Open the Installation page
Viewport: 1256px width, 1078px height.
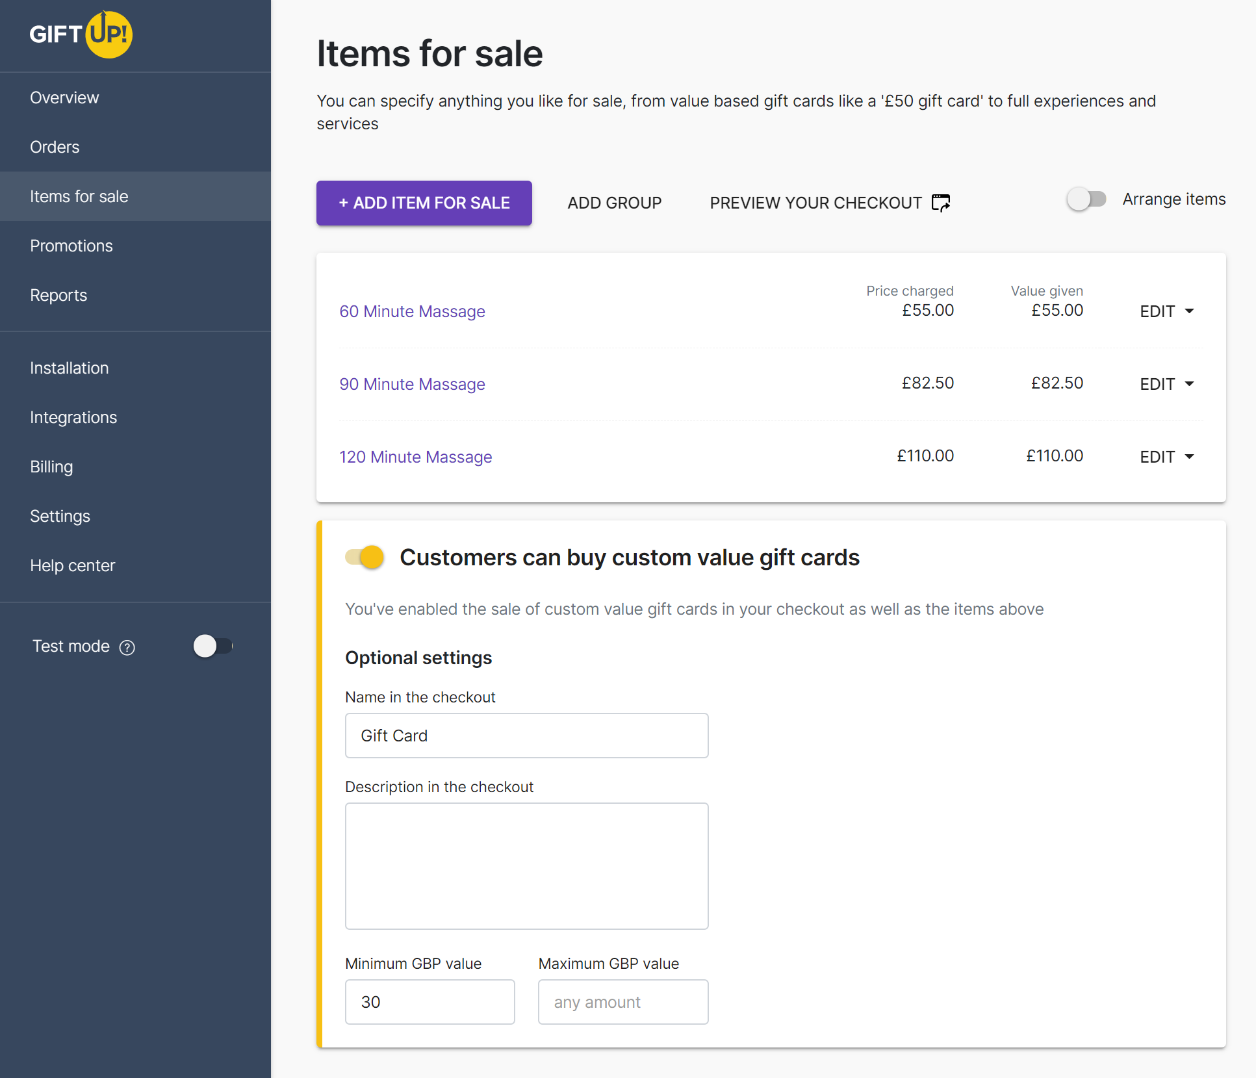[x=135, y=368]
